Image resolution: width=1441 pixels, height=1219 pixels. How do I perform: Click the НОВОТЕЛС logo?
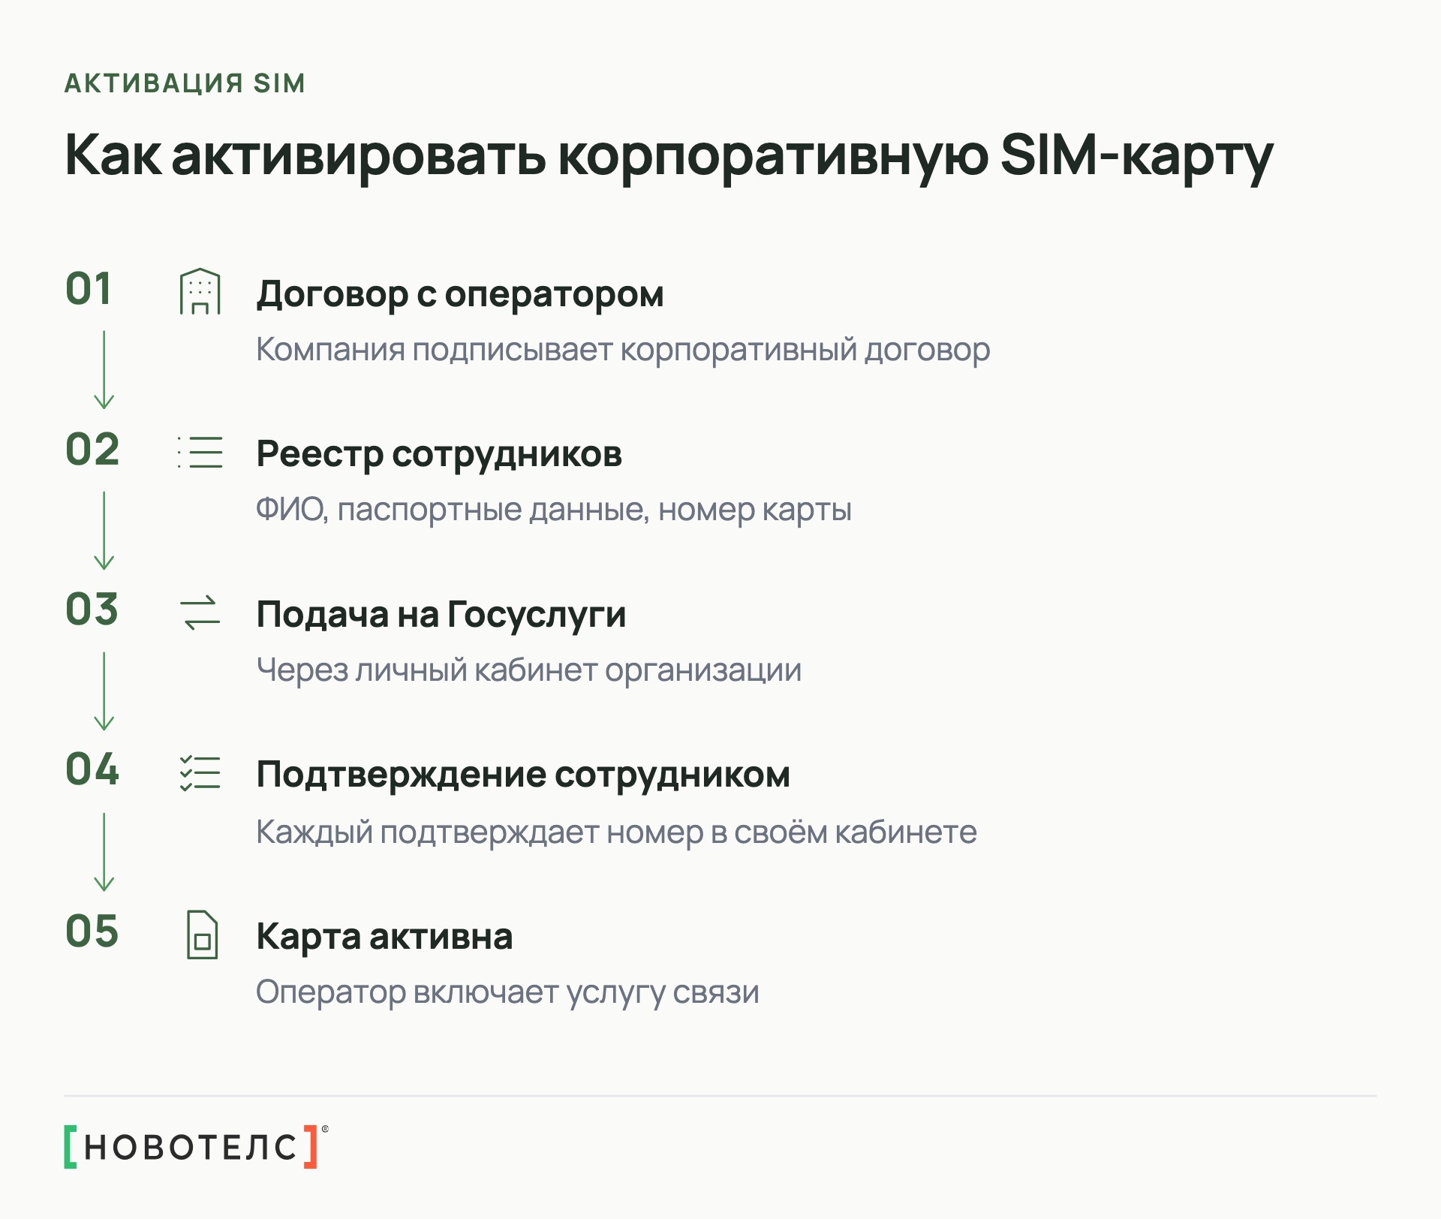(x=196, y=1146)
